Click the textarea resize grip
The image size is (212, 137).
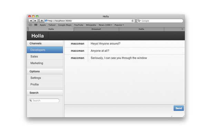pyautogui.click(x=172, y=116)
